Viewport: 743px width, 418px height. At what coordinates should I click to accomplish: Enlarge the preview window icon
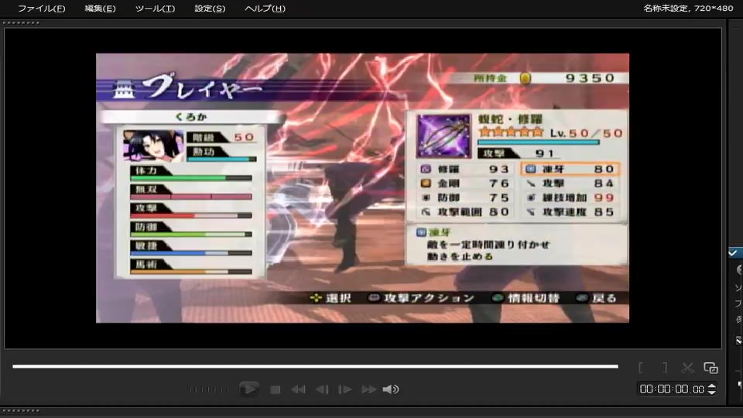[710, 368]
